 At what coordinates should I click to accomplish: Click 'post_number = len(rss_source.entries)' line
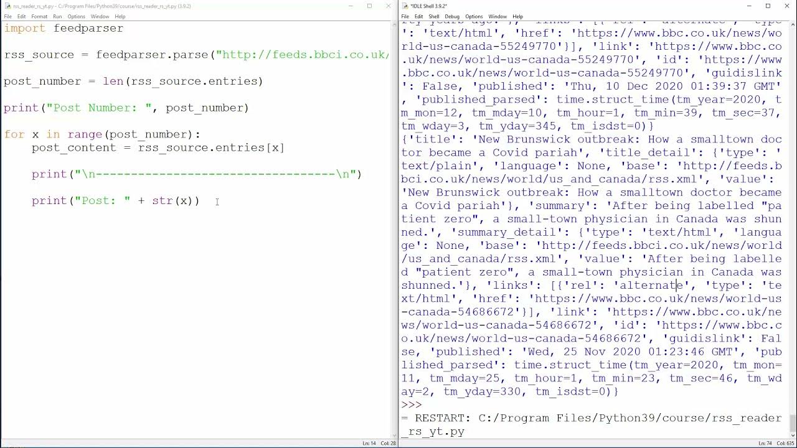(133, 82)
